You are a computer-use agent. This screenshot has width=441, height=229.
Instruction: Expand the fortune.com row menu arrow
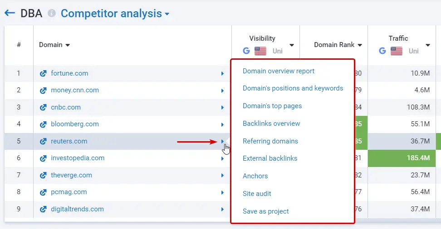pos(222,73)
